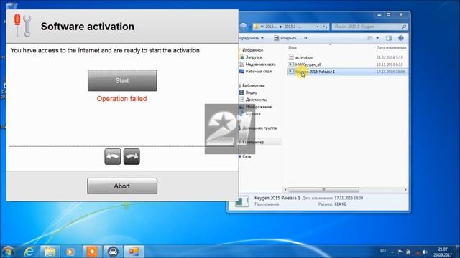Image resolution: width=460 pixels, height=258 pixels.
Task: Select Библиотеки in the navigation pane
Action: (253, 85)
